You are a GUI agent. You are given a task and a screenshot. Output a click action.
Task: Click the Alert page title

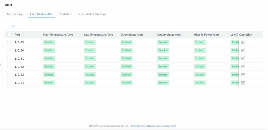(8, 5)
